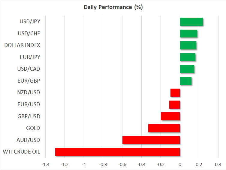Image resolution: width=226 pixels, height=170 pixels.
Task: Click the 0 axis tick label
Action: (180, 165)
